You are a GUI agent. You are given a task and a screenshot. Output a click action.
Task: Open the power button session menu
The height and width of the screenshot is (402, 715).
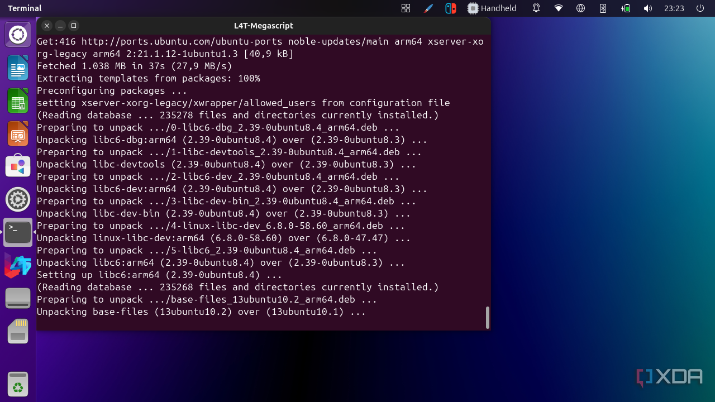(x=700, y=8)
